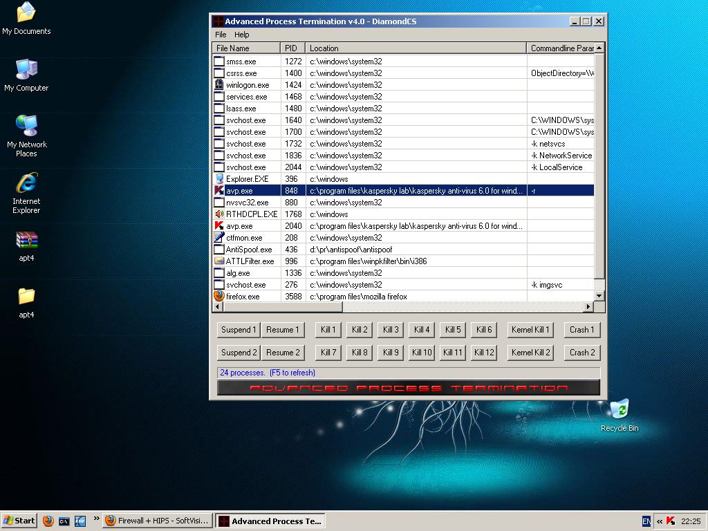This screenshot has height=531, width=708.
Task: Select the RTHDCPL.EXE speaker icon
Action: point(219,214)
